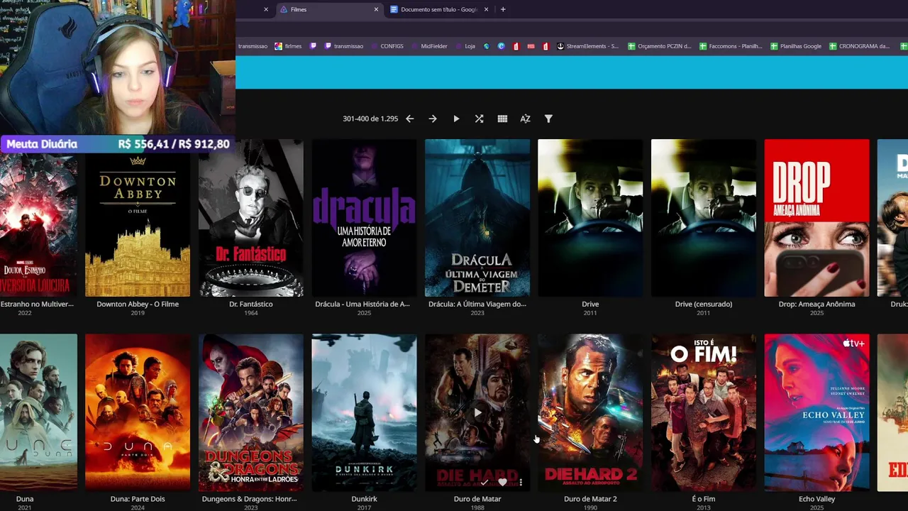Click the Echo Valley title text

[x=816, y=499]
